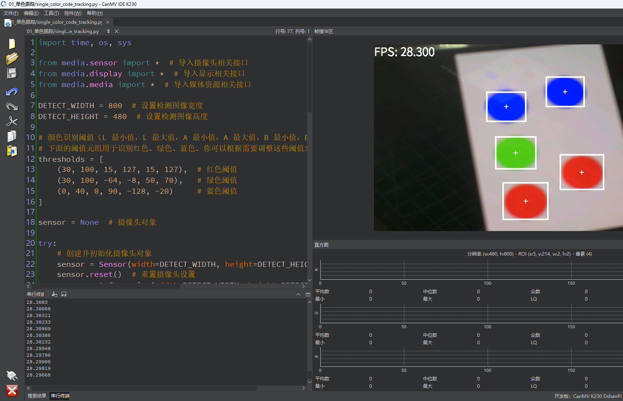623x401 pixels.
Task: Open the 文件(F) menu
Action: tap(11, 13)
